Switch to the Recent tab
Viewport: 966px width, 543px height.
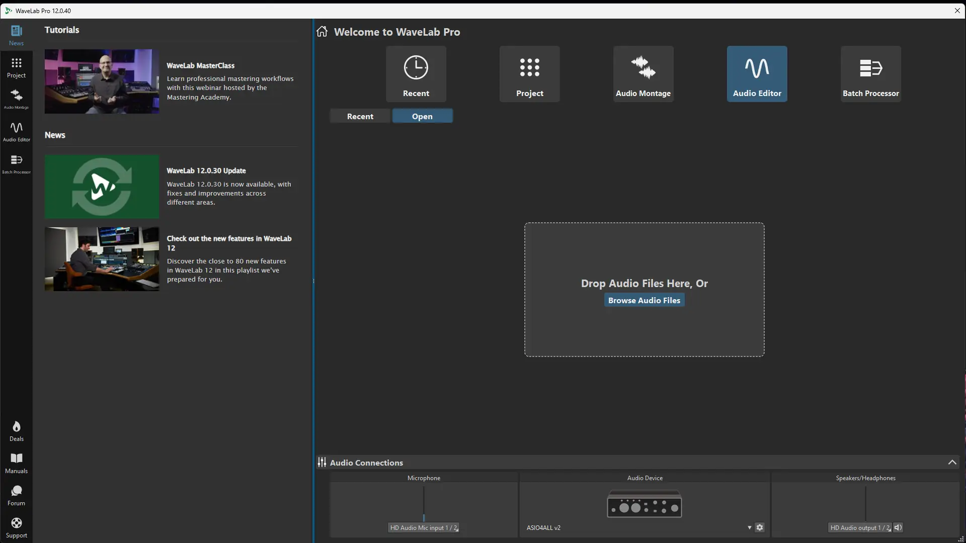point(360,116)
